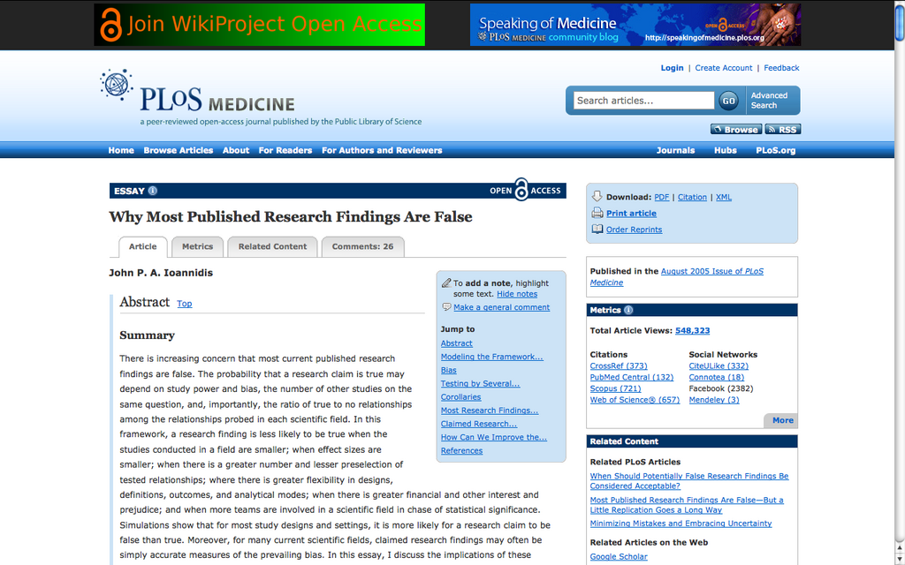905x565 pixels.
Task: Click the Login link
Action: coord(672,68)
